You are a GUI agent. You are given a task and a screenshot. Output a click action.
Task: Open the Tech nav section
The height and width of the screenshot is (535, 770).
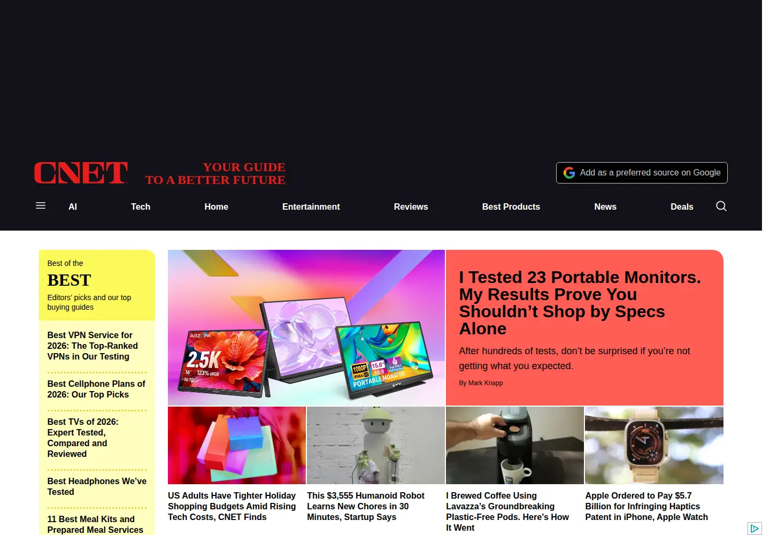[x=141, y=207]
